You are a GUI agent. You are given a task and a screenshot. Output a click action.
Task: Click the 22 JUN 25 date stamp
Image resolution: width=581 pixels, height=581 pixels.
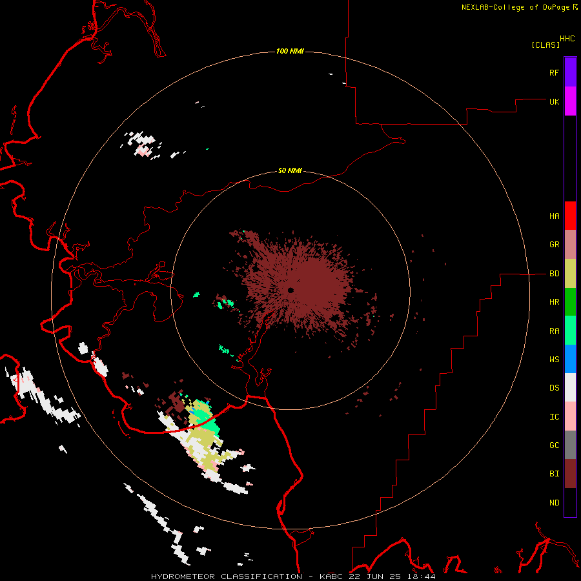tap(375, 576)
